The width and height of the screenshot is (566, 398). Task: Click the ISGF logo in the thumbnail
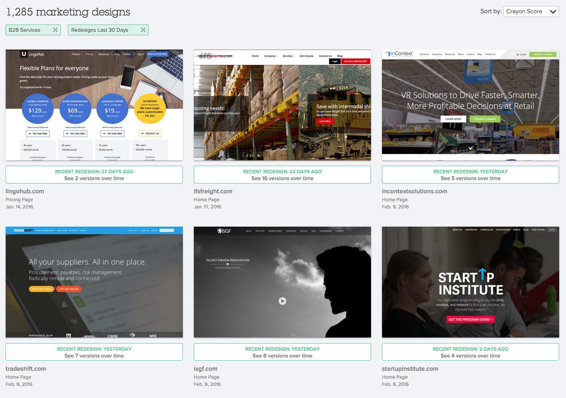click(224, 231)
